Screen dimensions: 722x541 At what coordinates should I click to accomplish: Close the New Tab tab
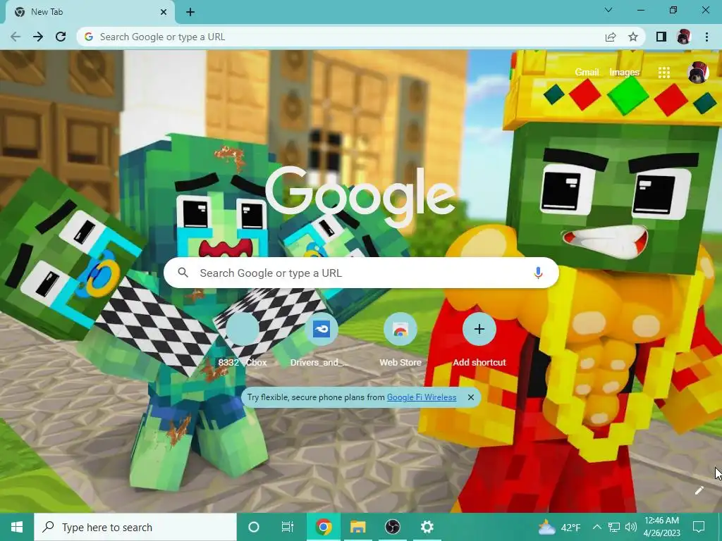pos(164,12)
